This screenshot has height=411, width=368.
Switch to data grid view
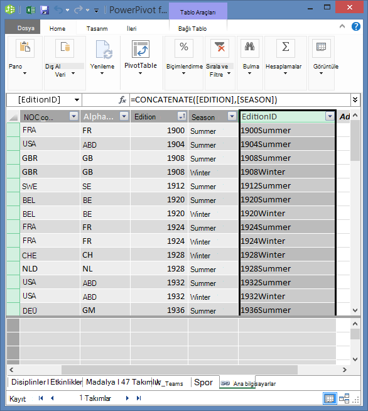[329, 398]
